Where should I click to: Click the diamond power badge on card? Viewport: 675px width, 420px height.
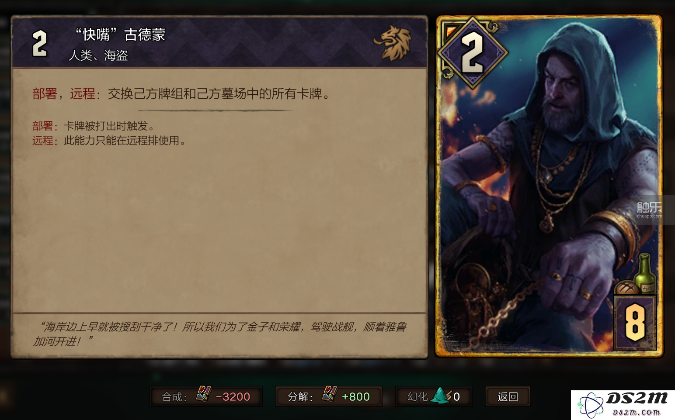(x=472, y=53)
